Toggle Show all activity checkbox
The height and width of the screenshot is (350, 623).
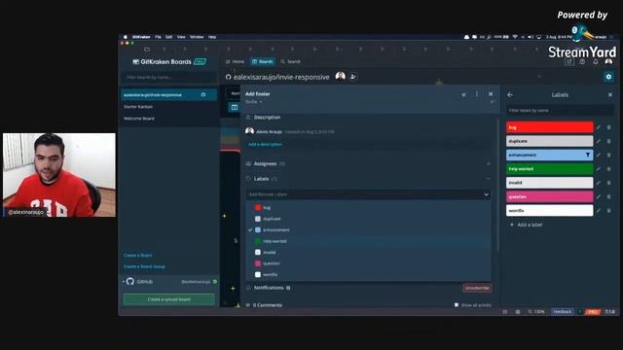[x=457, y=304]
